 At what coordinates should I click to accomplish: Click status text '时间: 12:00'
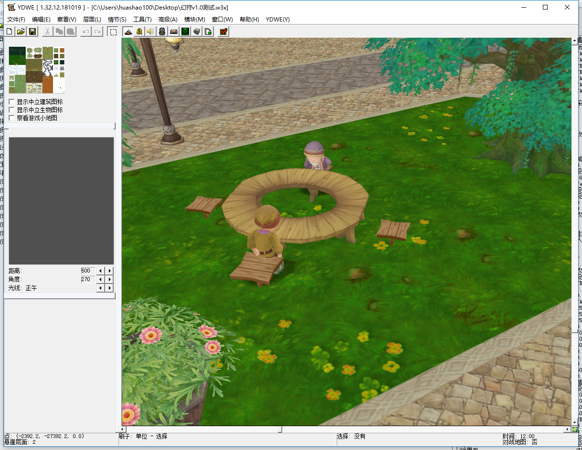point(519,436)
